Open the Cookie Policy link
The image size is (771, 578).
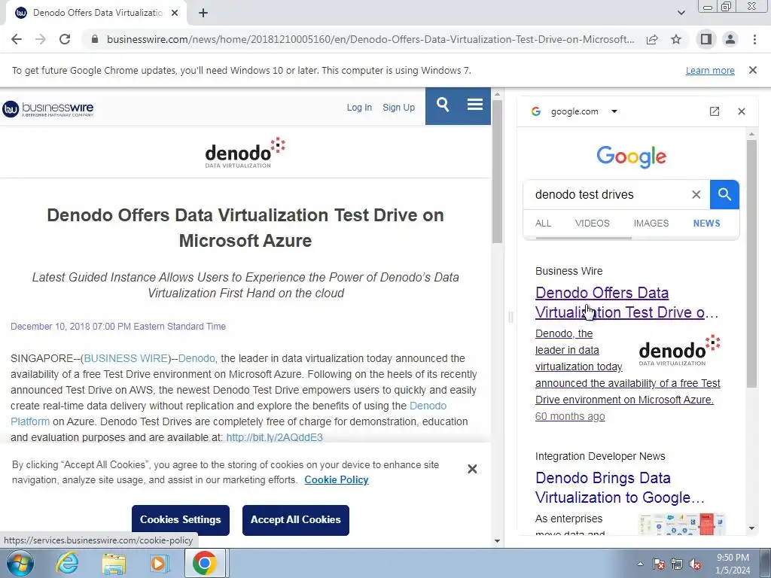coord(337,479)
